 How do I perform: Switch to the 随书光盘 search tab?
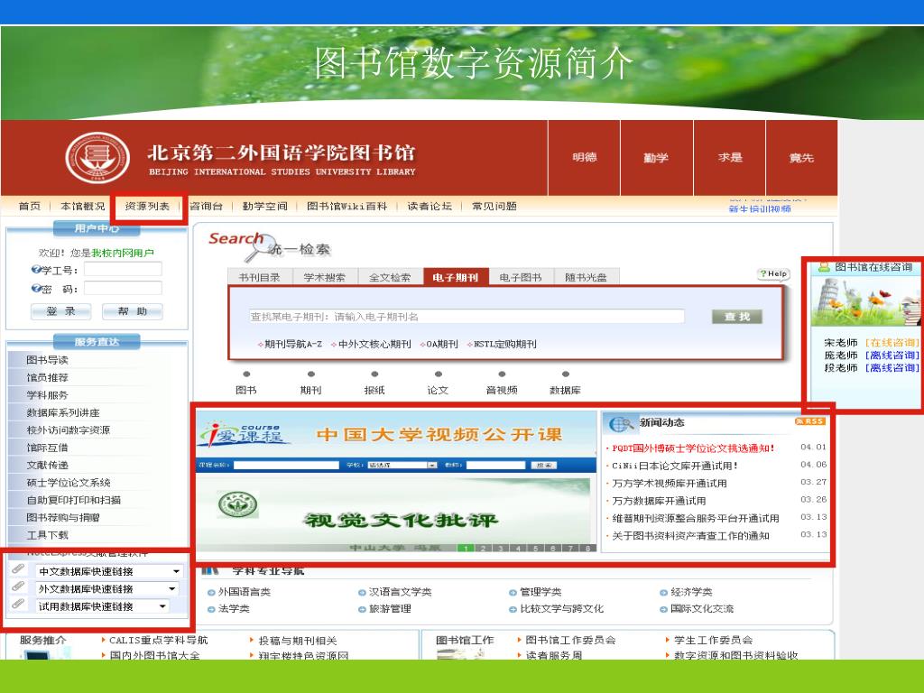[x=587, y=277]
